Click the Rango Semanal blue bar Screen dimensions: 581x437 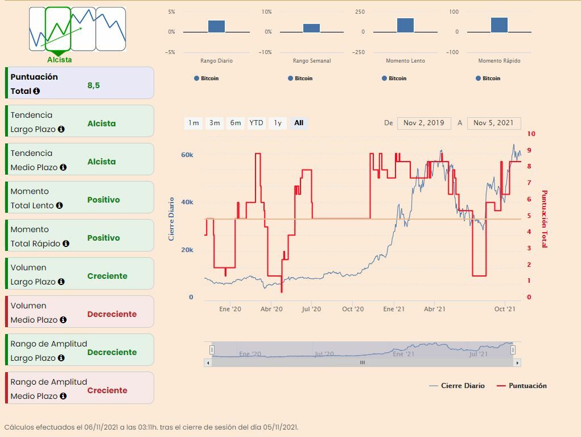point(312,28)
